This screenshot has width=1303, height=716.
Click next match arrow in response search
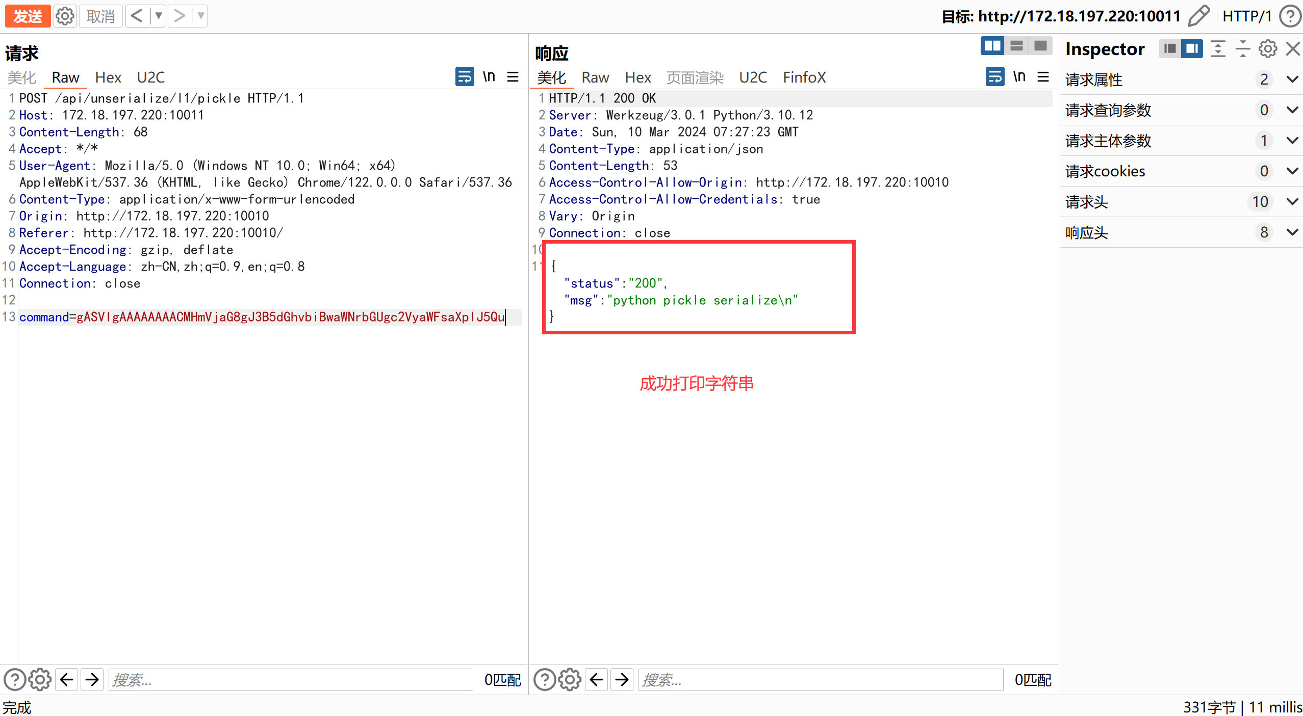tap(622, 679)
